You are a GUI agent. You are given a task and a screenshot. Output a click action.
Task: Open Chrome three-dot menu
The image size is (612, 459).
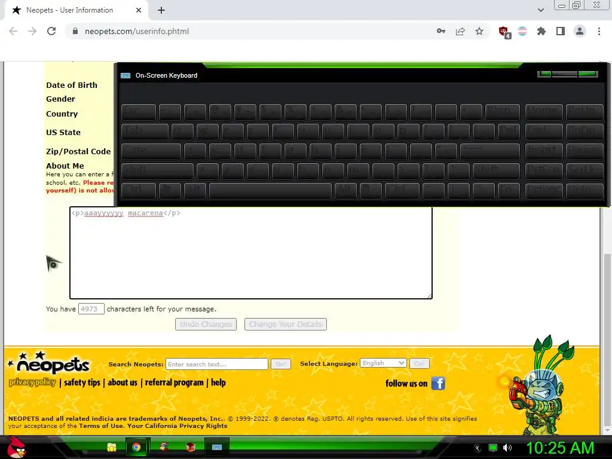(599, 31)
